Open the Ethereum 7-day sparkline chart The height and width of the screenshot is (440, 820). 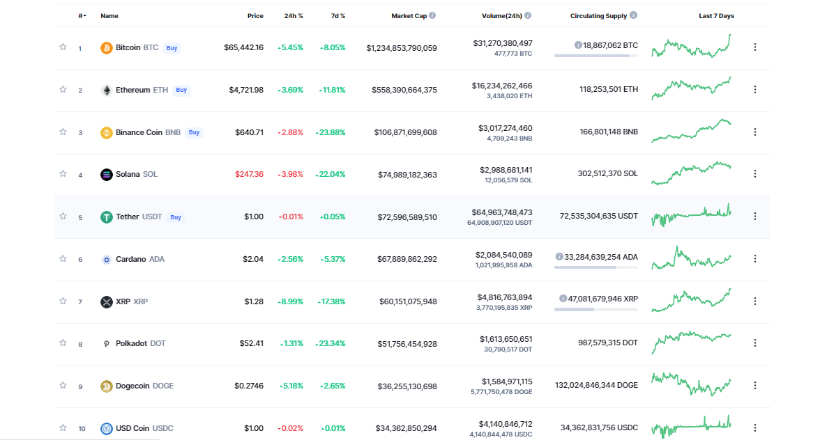[x=692, y=88]
